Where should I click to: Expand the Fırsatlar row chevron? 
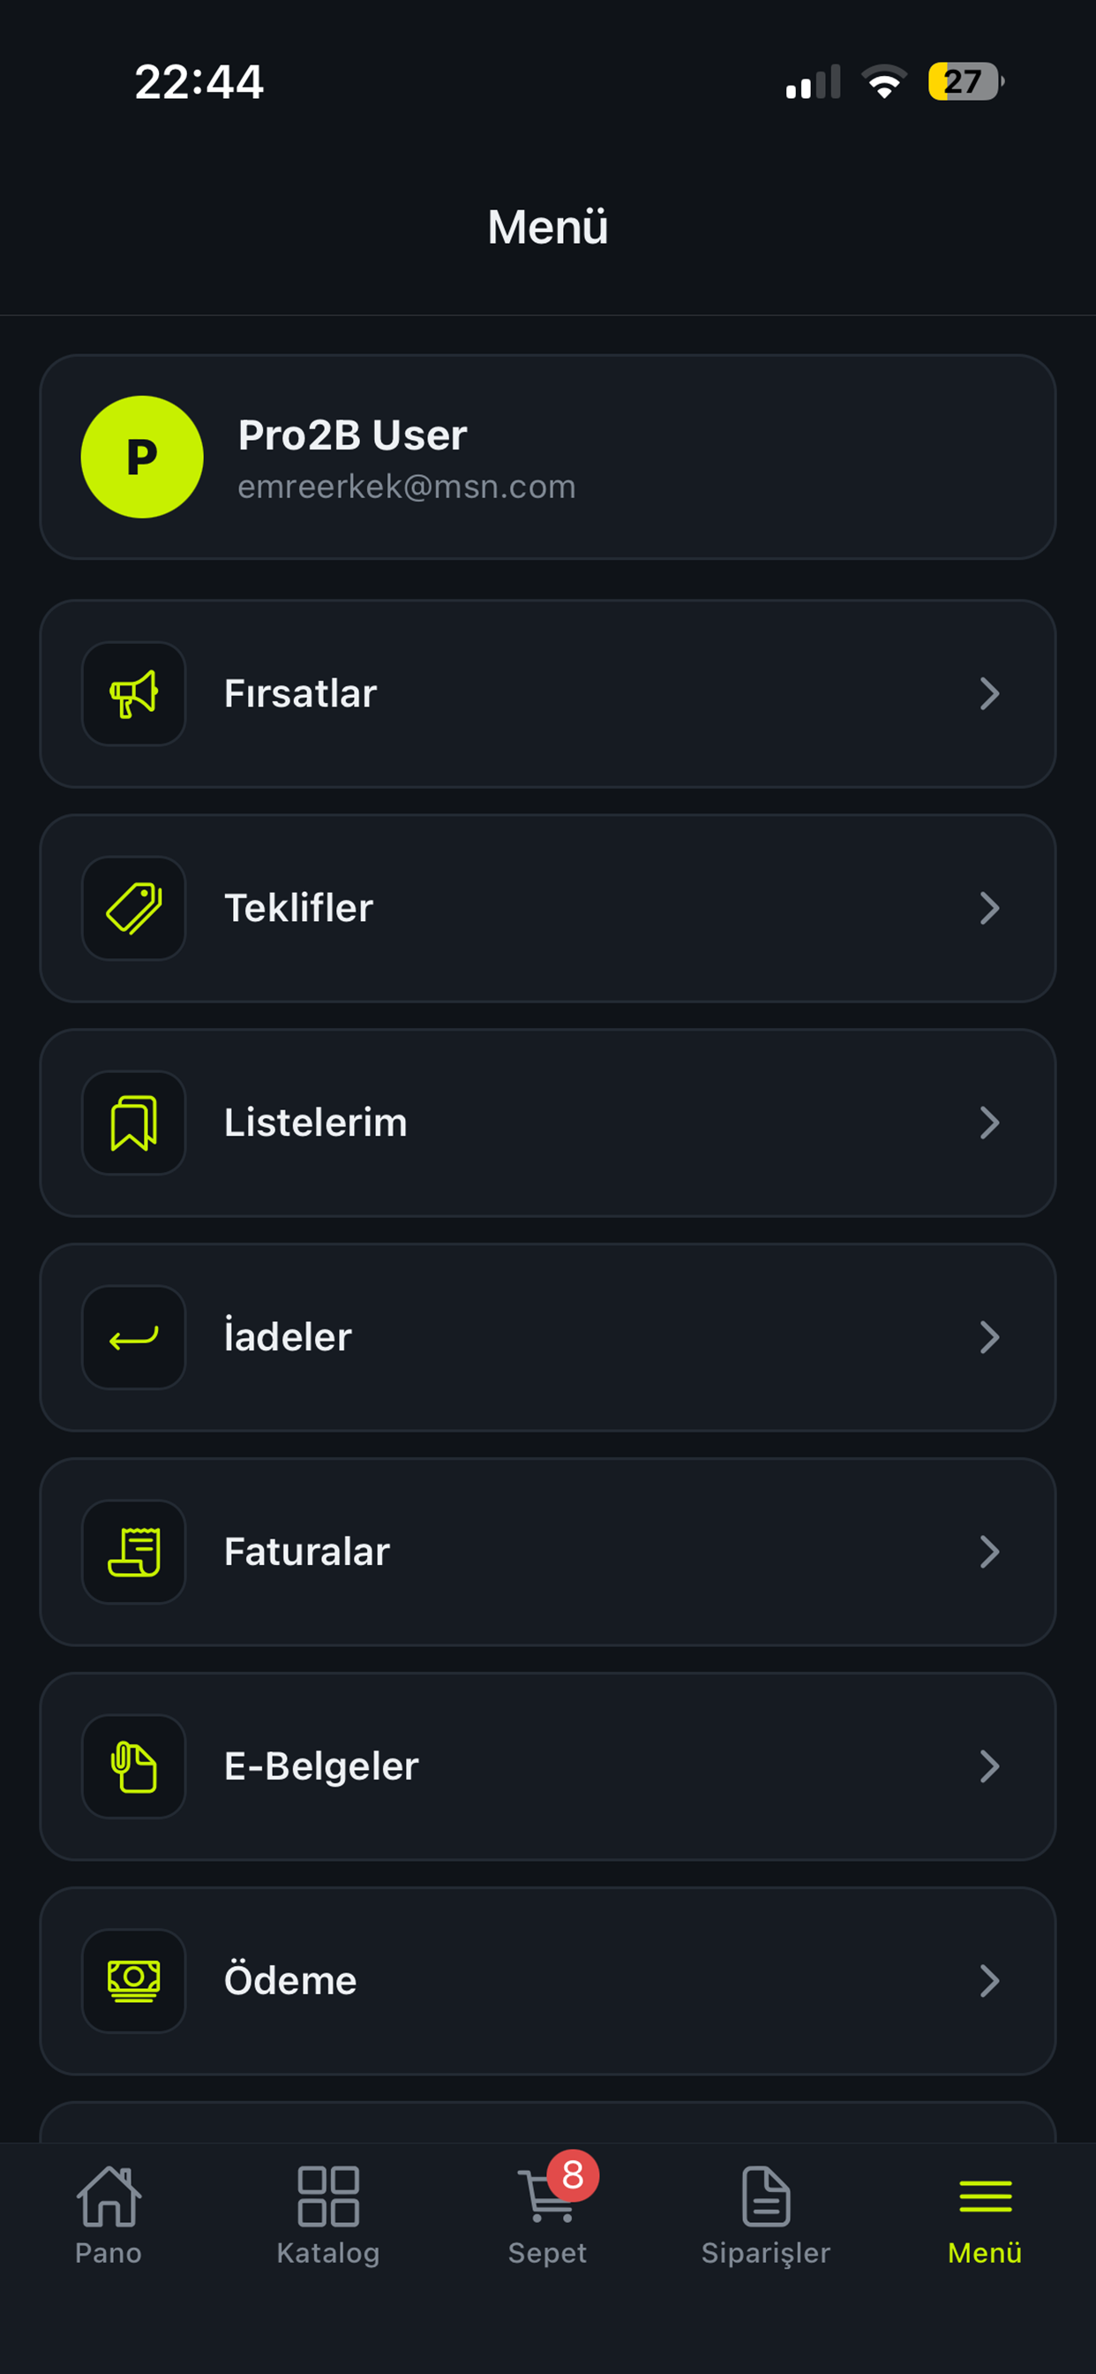coord(989,694)
